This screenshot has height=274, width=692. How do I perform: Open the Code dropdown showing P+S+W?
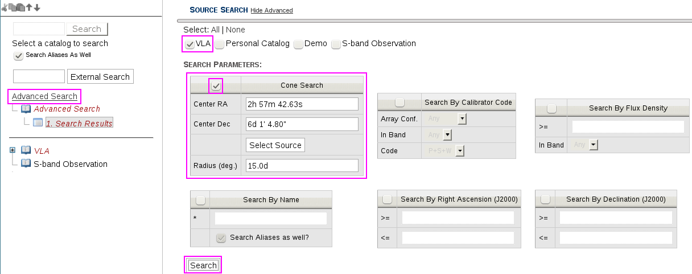460,151
